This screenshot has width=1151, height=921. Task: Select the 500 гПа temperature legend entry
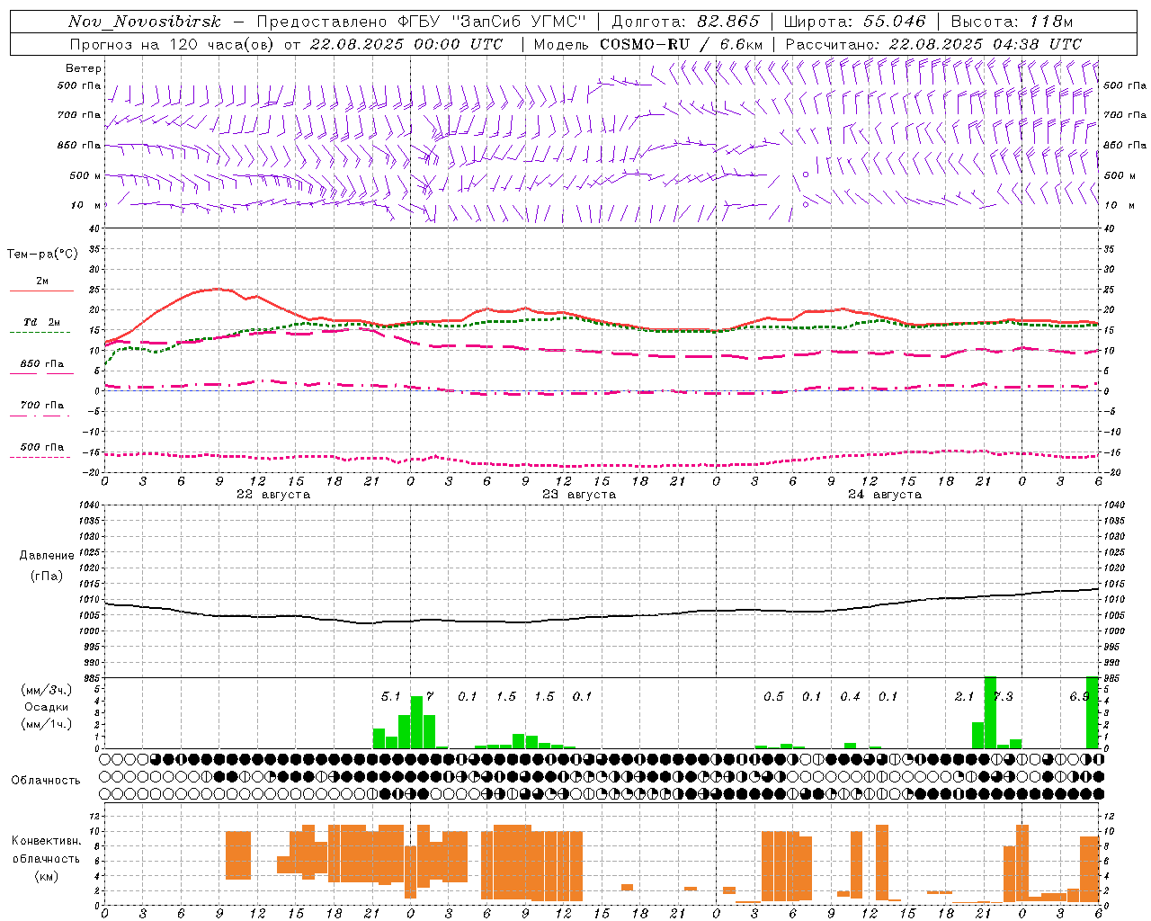pos(41,447)
